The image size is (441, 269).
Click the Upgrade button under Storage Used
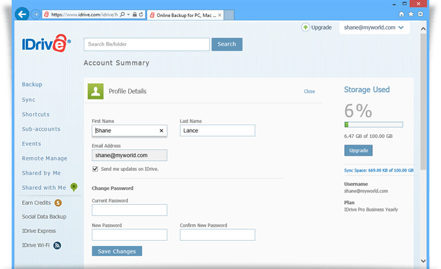[x=359, y=151]
